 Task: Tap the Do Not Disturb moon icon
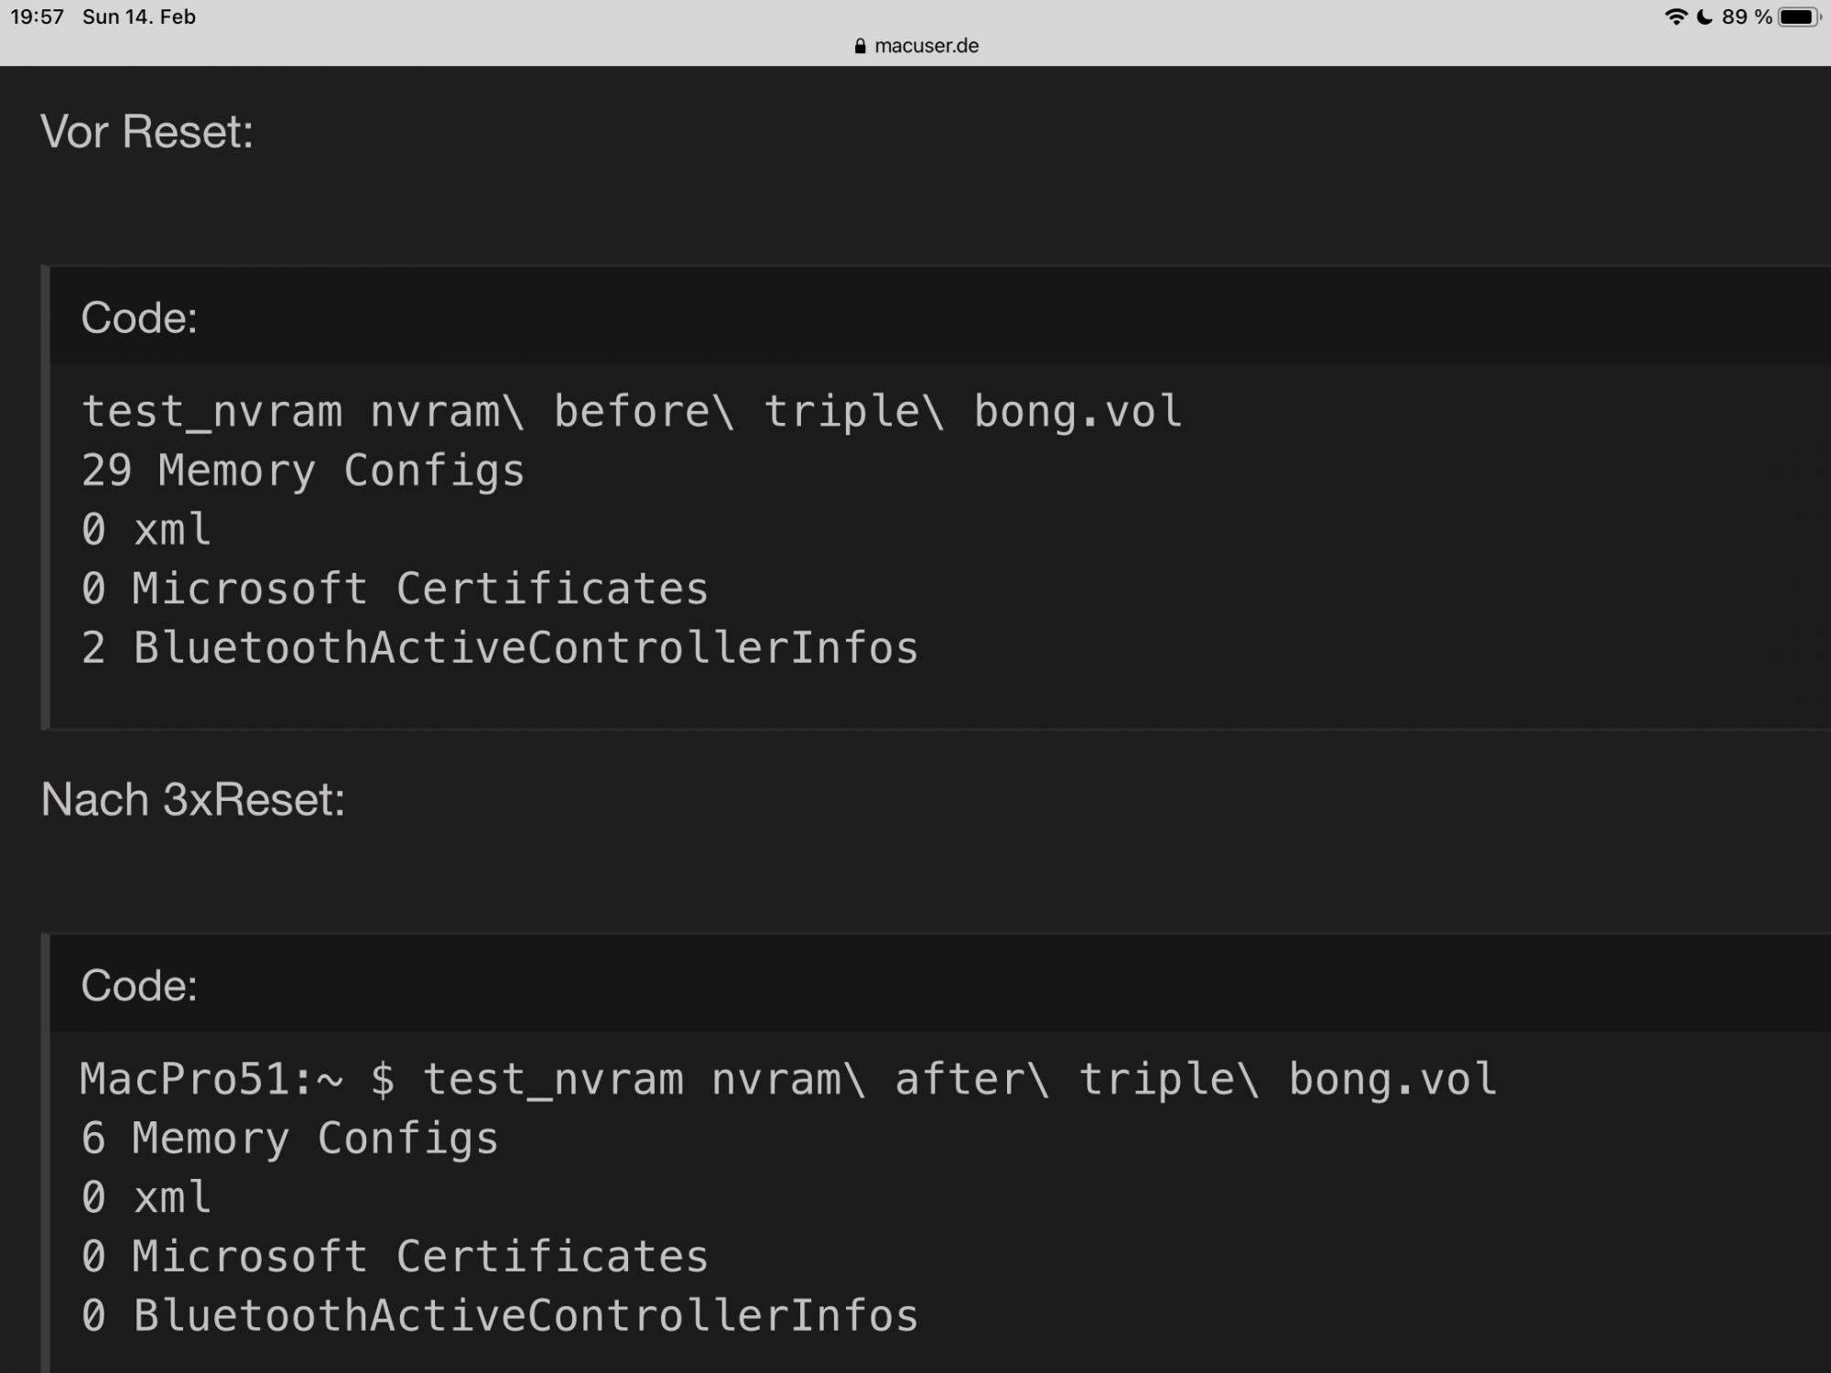[1705, 16]
